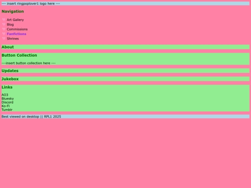Click the heart bullet beside Shrines
Viewport: 251px width, 188px height.
point(4,39)
